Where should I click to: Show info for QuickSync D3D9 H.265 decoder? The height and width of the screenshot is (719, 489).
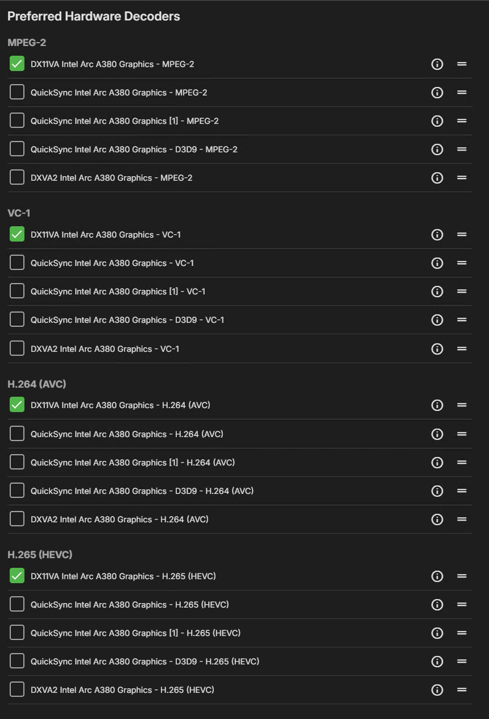pyautogui.click(x=437, y=662)
